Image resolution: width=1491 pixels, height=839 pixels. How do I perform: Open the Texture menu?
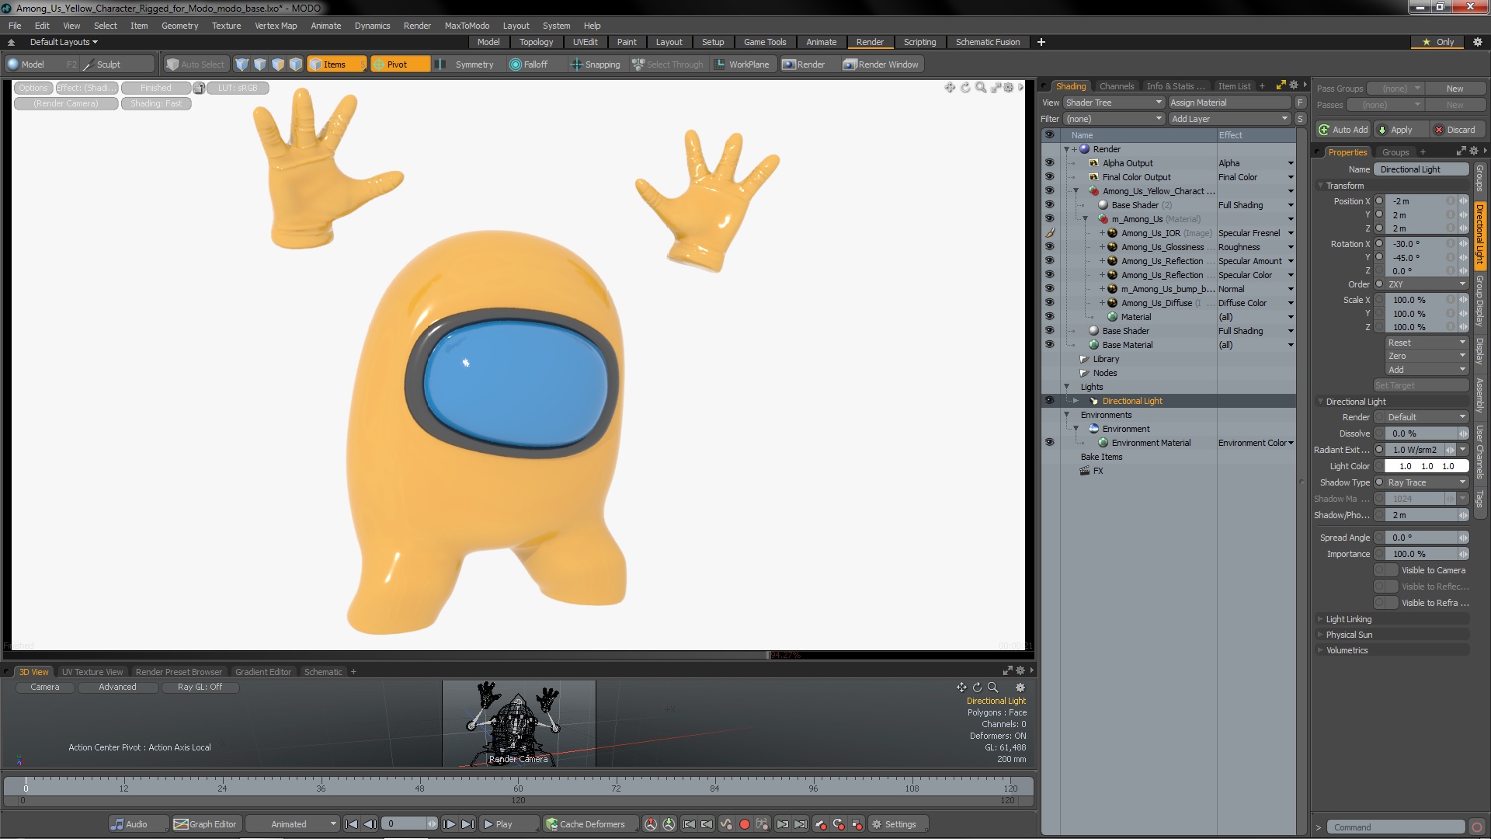pyautogui.click(x=226, y=26)
